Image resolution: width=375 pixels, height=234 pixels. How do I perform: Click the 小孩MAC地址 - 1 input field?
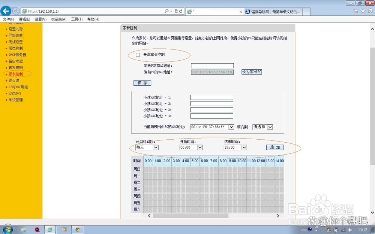pyautogui.click(x=211, y=97)
